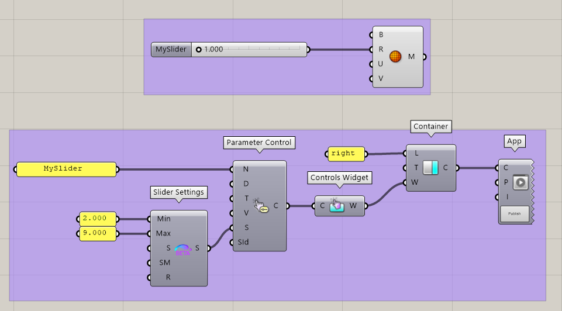
Task: Select the 2.000 value panel
Action: [98, 219]
